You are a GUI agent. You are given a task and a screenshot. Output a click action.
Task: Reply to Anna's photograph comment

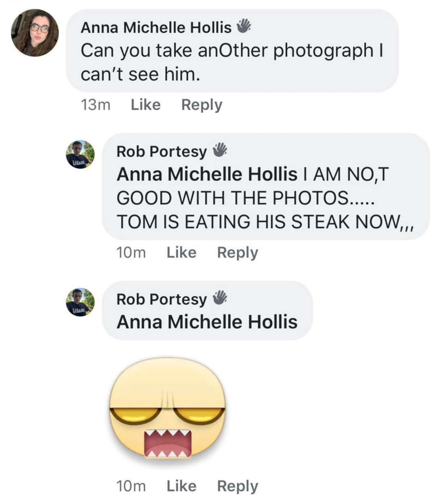(x=201, y=105)
